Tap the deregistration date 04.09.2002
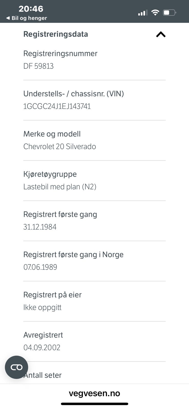Screen dimensions: 189x409 tap(42, 348)
